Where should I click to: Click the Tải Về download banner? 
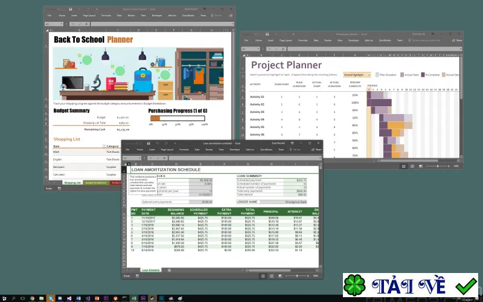(411, 285)
